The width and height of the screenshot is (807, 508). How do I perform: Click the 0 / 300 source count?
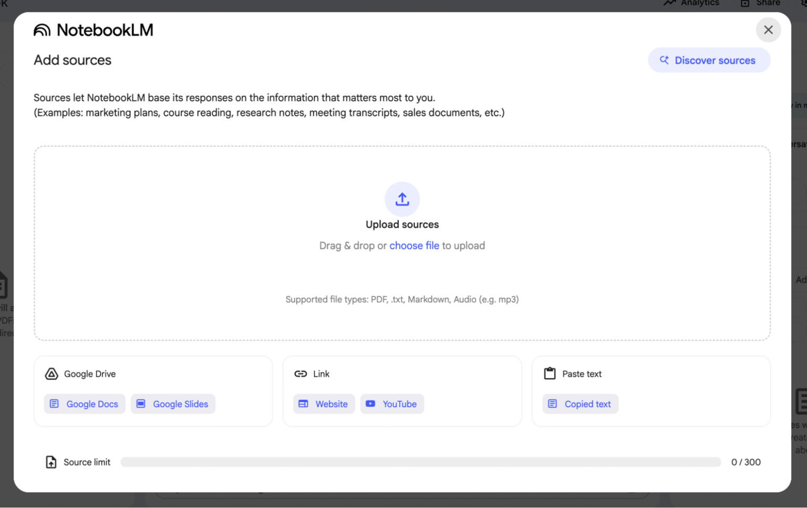point(746,462)
